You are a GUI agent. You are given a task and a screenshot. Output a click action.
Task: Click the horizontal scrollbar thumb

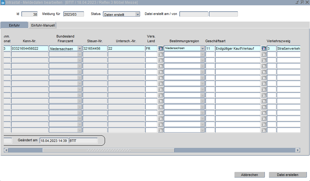(108, 150)
